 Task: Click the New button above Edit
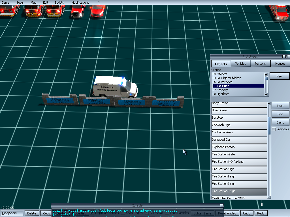coord(280,106)
